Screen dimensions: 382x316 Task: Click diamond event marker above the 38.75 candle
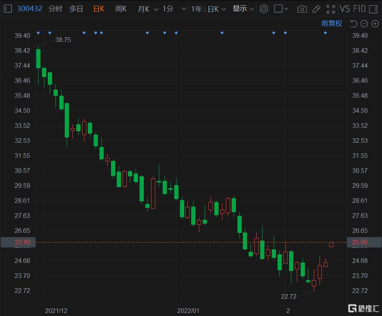38,33
